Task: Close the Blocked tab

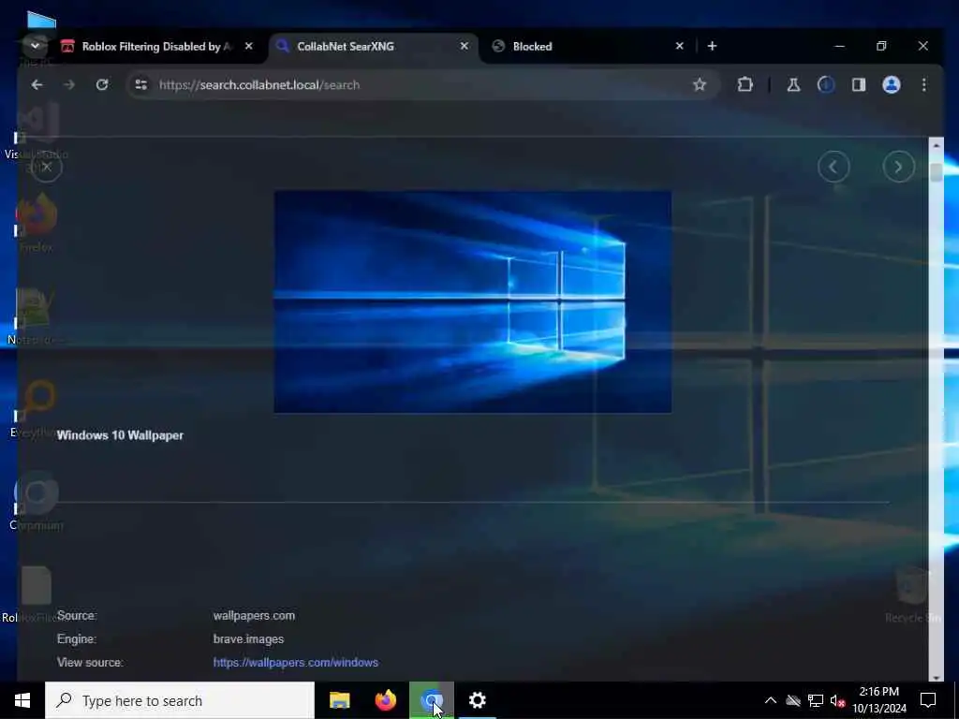Action: pos(680,46)
